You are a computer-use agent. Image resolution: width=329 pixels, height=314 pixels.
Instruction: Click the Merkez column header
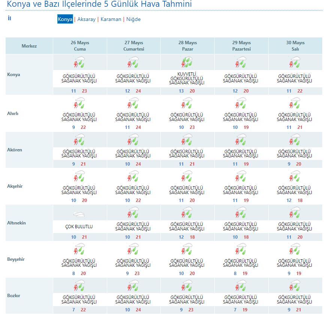point(29,46)
